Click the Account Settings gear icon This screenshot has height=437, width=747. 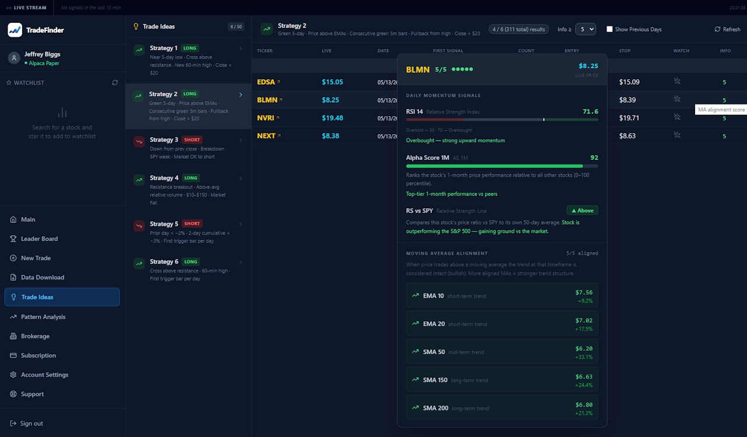[13, 375]
